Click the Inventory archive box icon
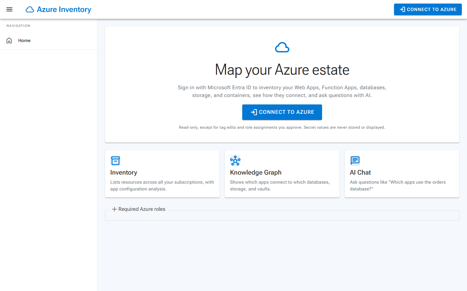The height and width of the screenshot is (291, 467). tap(115, 161)
